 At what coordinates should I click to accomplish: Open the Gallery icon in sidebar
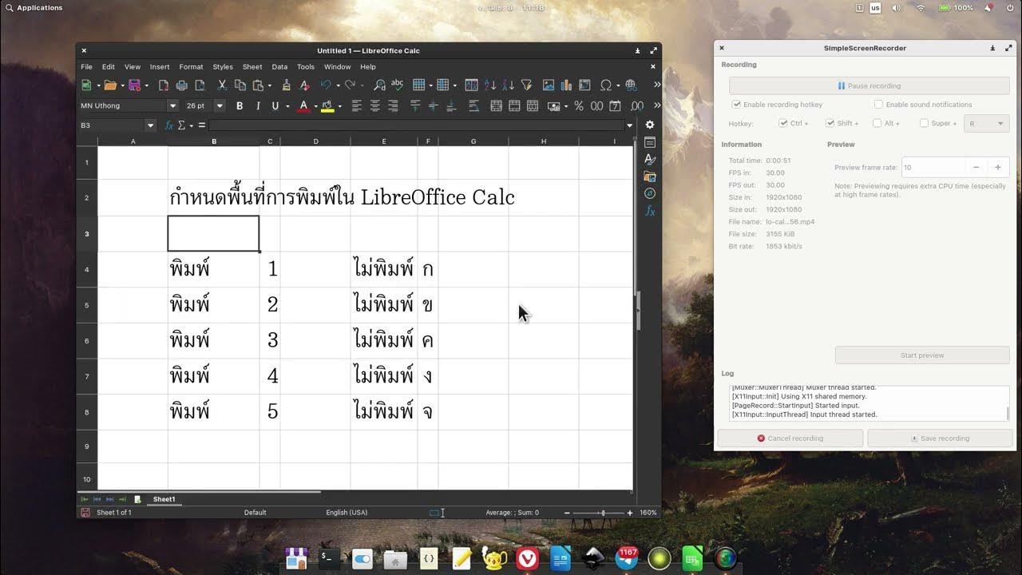point(650,176)
